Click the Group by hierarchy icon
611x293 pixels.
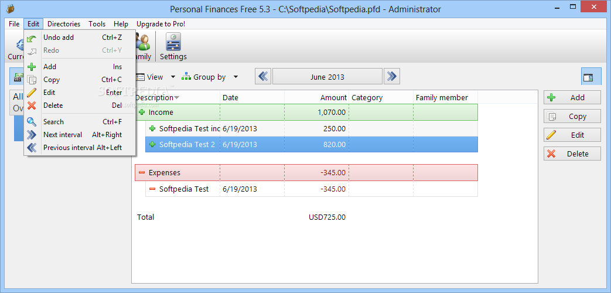(x=186, y=77)
